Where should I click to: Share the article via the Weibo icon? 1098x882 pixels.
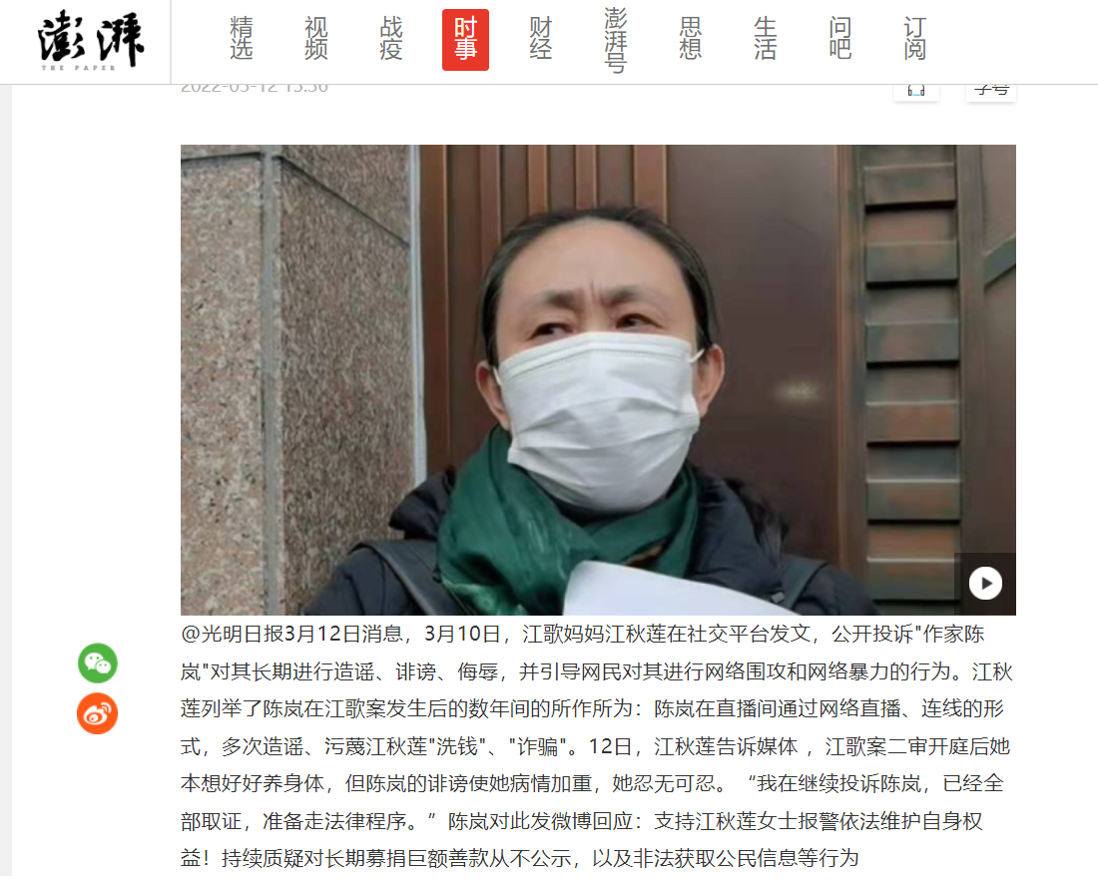98,713
